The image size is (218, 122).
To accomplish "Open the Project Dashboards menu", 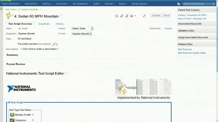I will pyautogui.click(x=11, y=4).
